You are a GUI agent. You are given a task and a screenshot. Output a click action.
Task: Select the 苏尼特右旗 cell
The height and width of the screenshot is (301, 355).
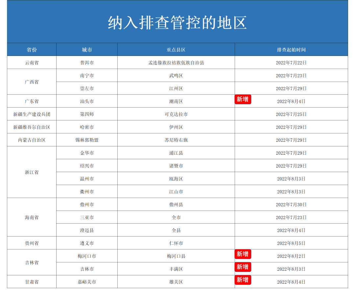(176, 140)
